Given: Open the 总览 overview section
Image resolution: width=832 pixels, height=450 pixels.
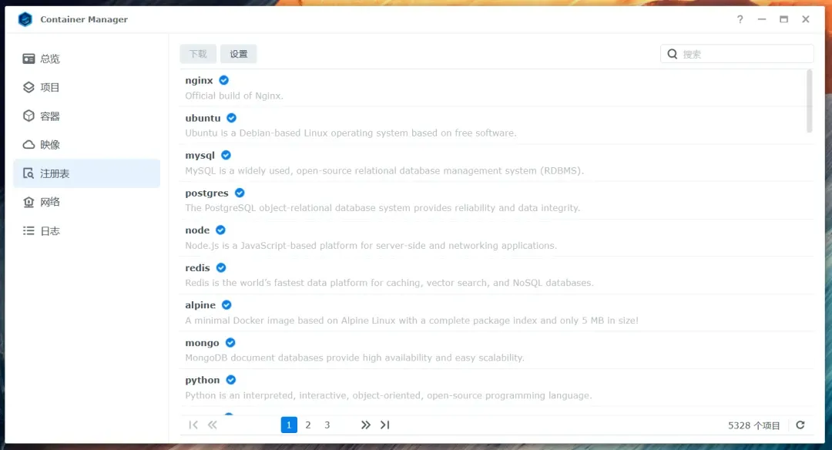Looking at the screenshot, I should click(86, 59).
